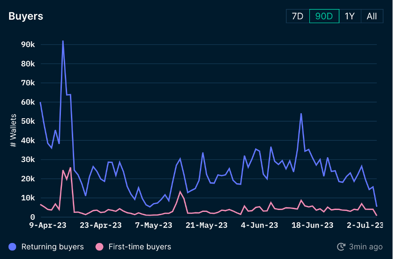This screenshot has width=393, height=259.
Task: Click the Buyers chart title
Action: point(26,16)
